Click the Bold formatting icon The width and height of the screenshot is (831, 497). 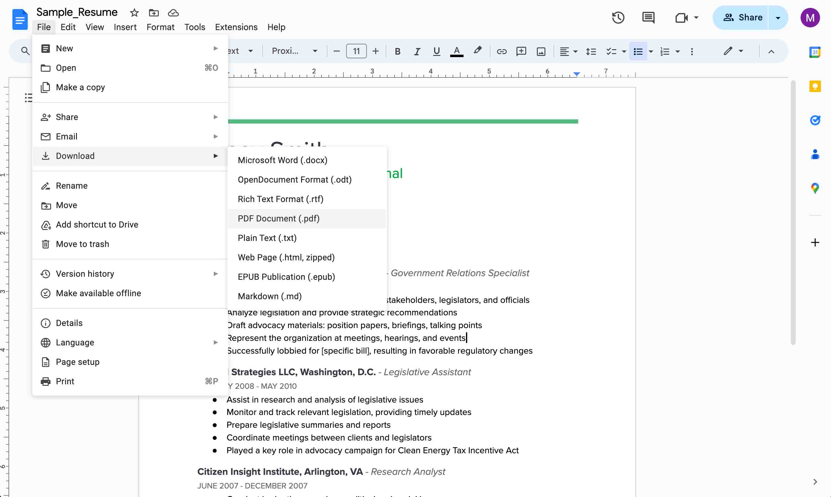point(397,51)
